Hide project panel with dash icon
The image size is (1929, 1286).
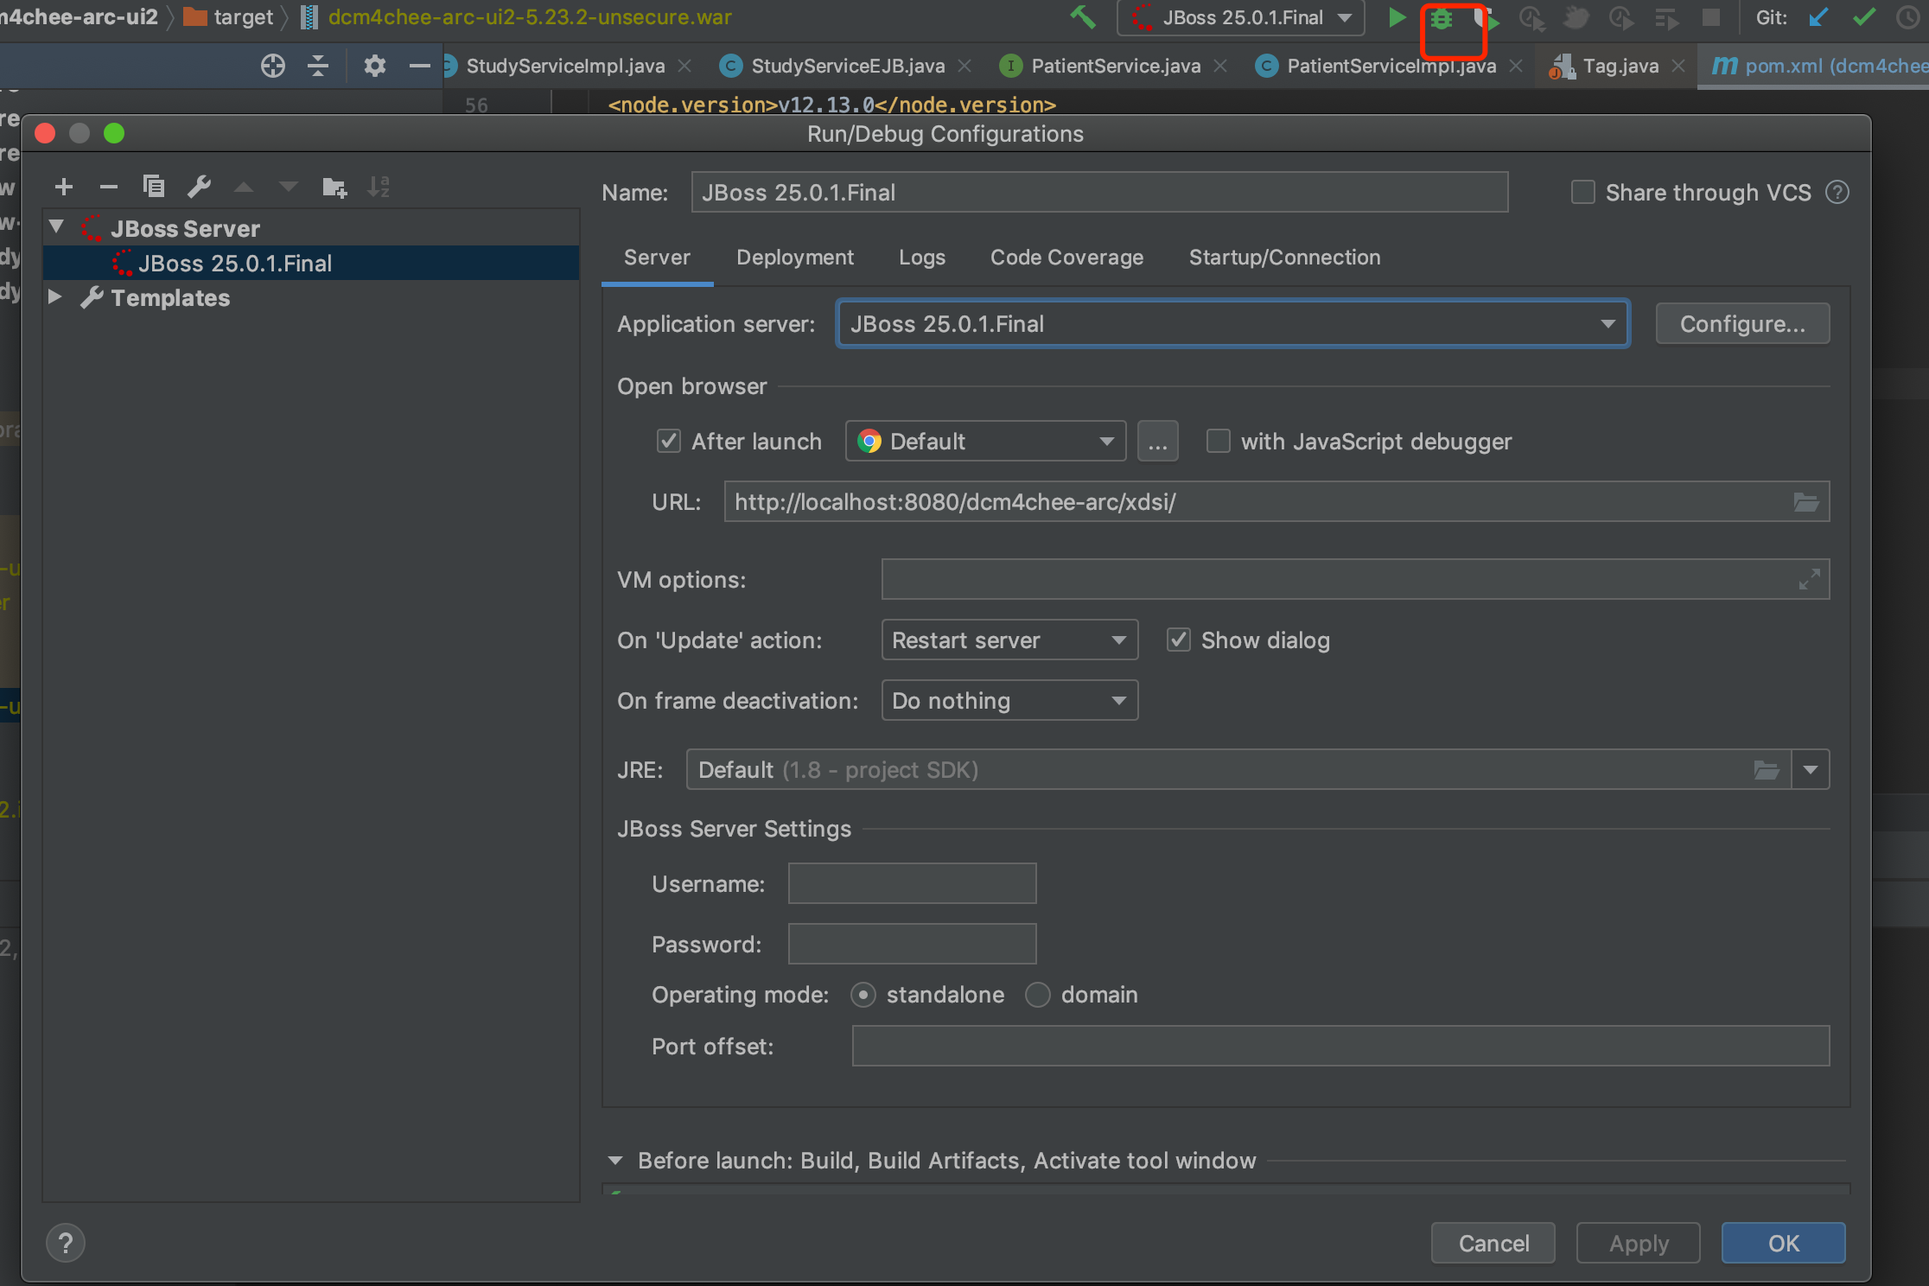click(x=419, y=66)
